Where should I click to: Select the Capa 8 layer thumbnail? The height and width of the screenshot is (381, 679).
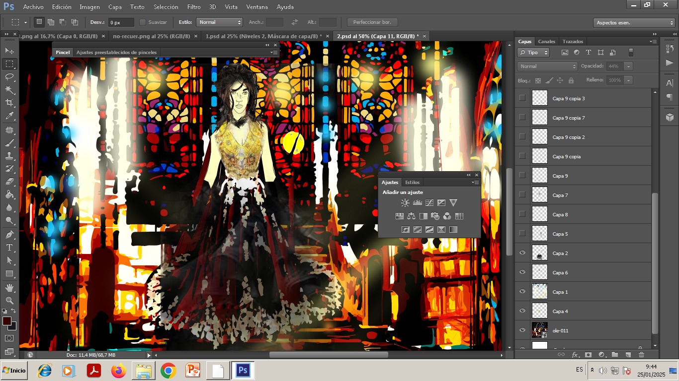point(539,214)
